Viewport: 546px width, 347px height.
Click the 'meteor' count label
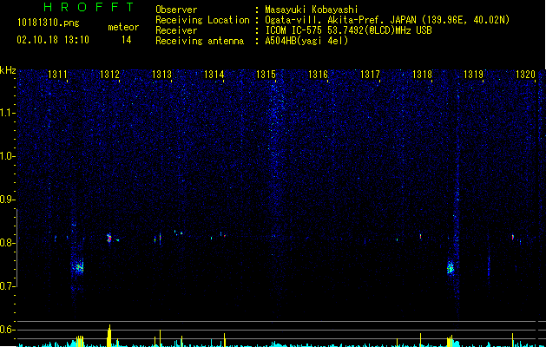123,27
